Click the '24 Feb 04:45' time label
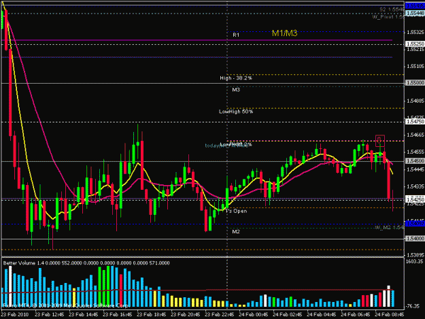 click(x=322, y=314)
